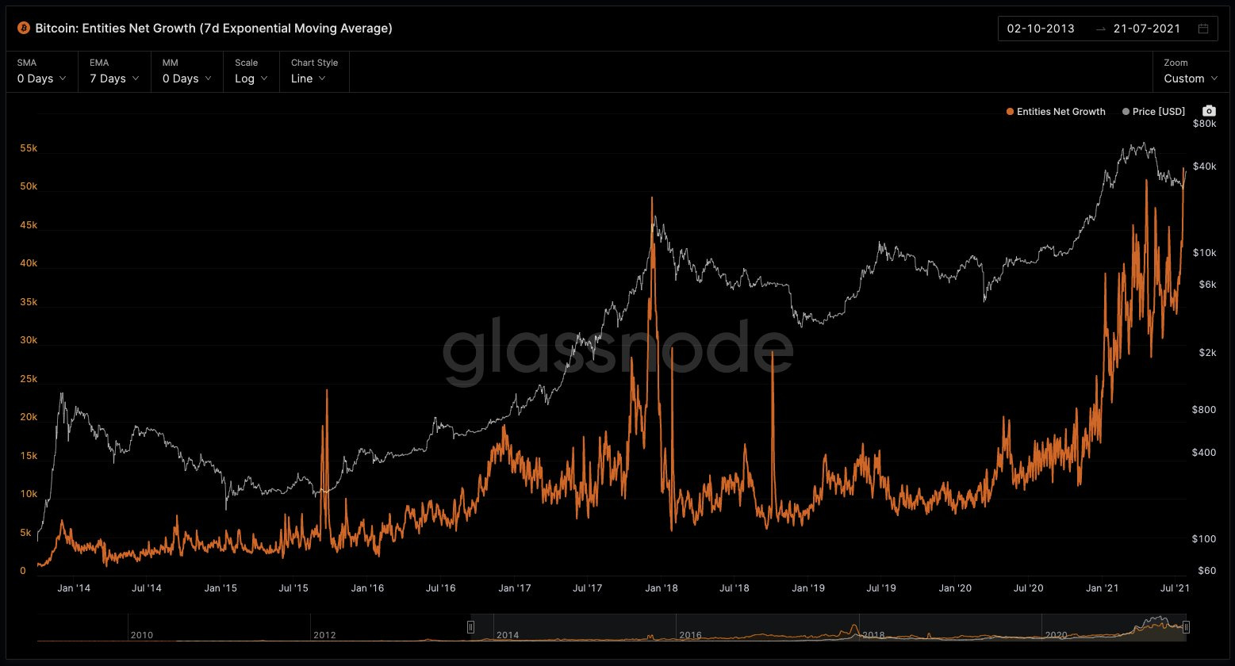Click the Jul '21 x-axis label
The height and width of the screenshot is (666, 1235).
1175,588
